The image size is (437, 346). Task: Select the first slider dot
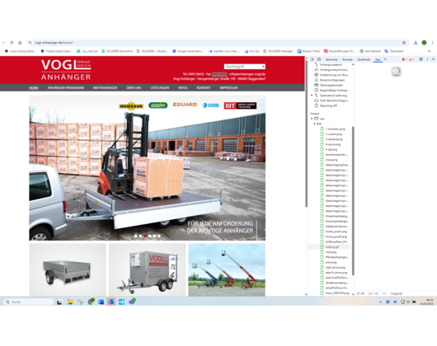point(136,236)
